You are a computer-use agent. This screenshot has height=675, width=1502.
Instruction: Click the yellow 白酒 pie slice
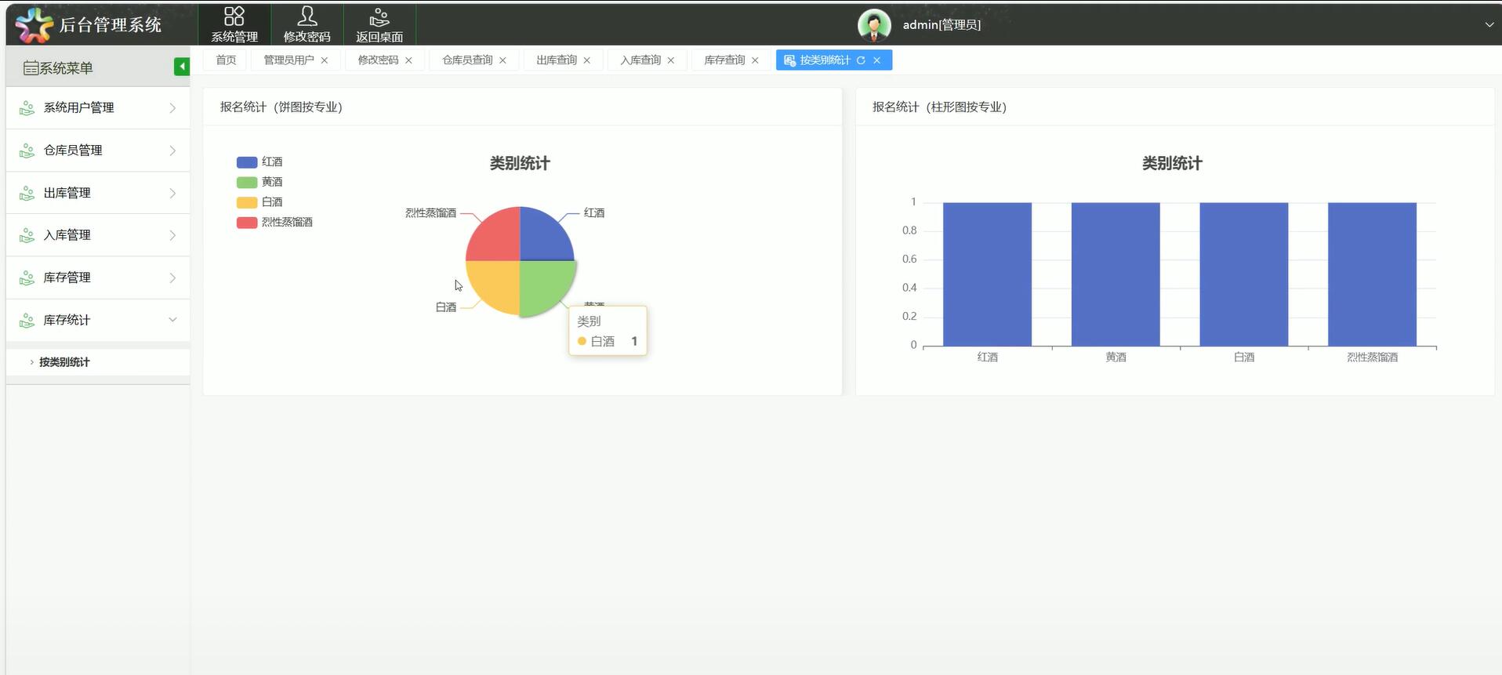coord(497,284)
